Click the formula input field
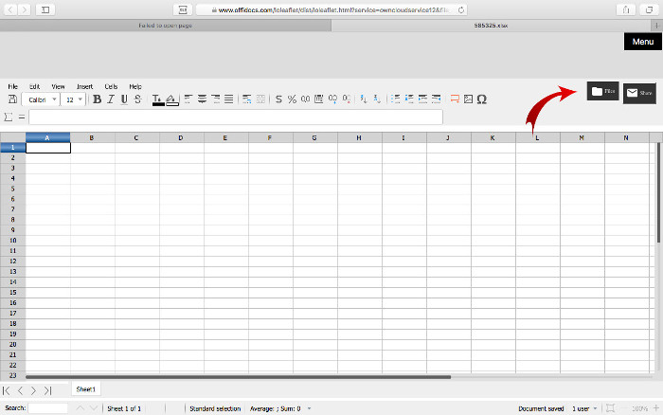The height and width of the screenshot is (415, 663). pyautogui.click(x=236, y=117)
